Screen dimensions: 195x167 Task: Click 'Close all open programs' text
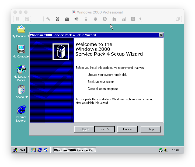click(103, 89)
